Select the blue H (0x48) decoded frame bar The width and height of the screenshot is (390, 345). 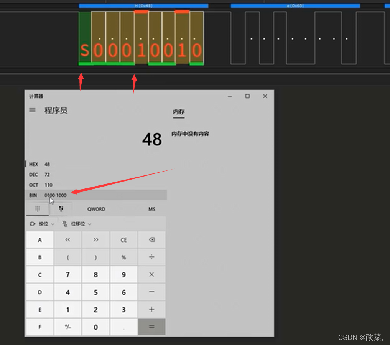tap(143, 6)
